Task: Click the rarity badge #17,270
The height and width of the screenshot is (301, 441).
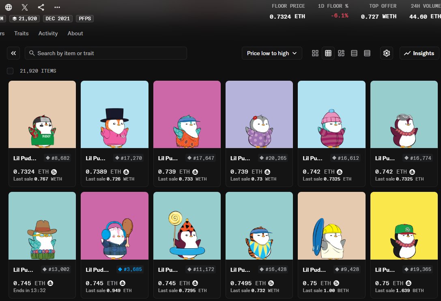Action: (x=129, y=158)
